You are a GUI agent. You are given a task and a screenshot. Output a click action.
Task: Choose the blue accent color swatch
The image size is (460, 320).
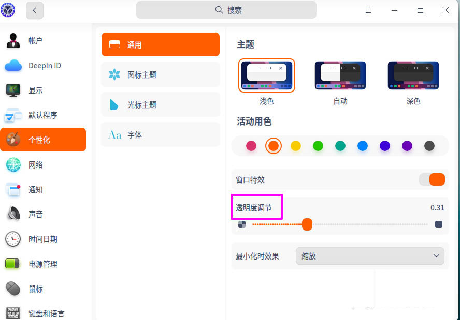point(363,146)
